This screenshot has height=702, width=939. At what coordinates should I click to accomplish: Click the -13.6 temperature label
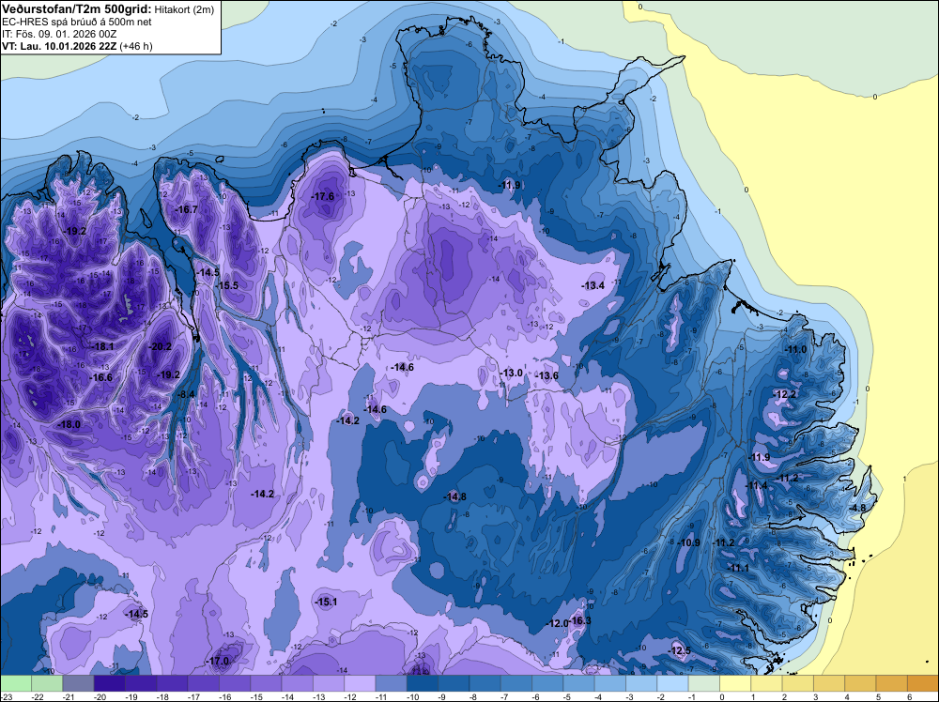[x=547, y=375]
